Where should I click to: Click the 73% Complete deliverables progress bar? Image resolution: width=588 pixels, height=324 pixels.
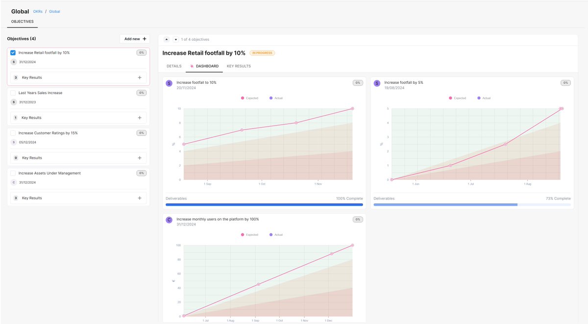click(x=472, y=204)
